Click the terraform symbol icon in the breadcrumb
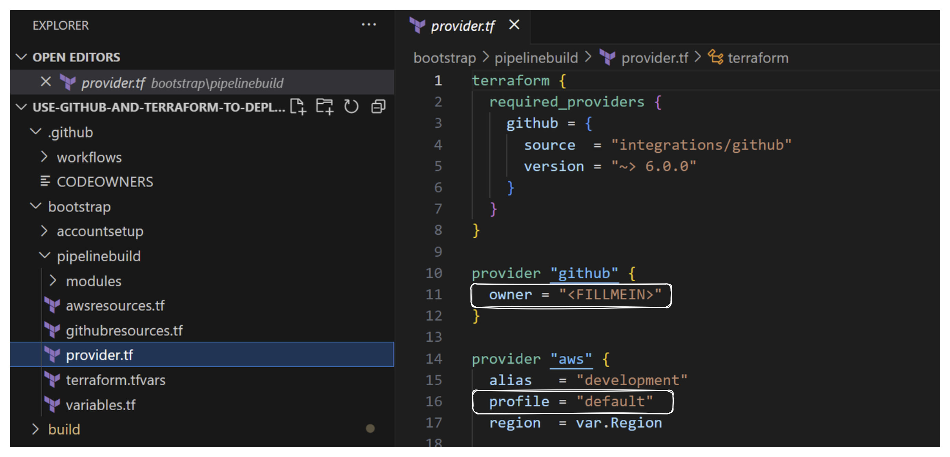The height and width of the screenshot is (457, 950). point(715,57)
